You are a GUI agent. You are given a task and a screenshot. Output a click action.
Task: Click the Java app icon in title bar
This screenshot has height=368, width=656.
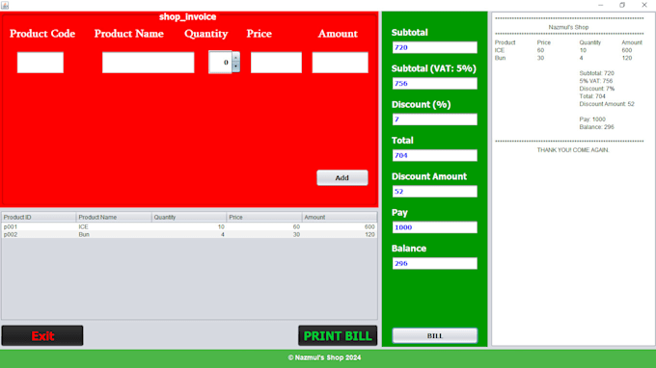5,5
